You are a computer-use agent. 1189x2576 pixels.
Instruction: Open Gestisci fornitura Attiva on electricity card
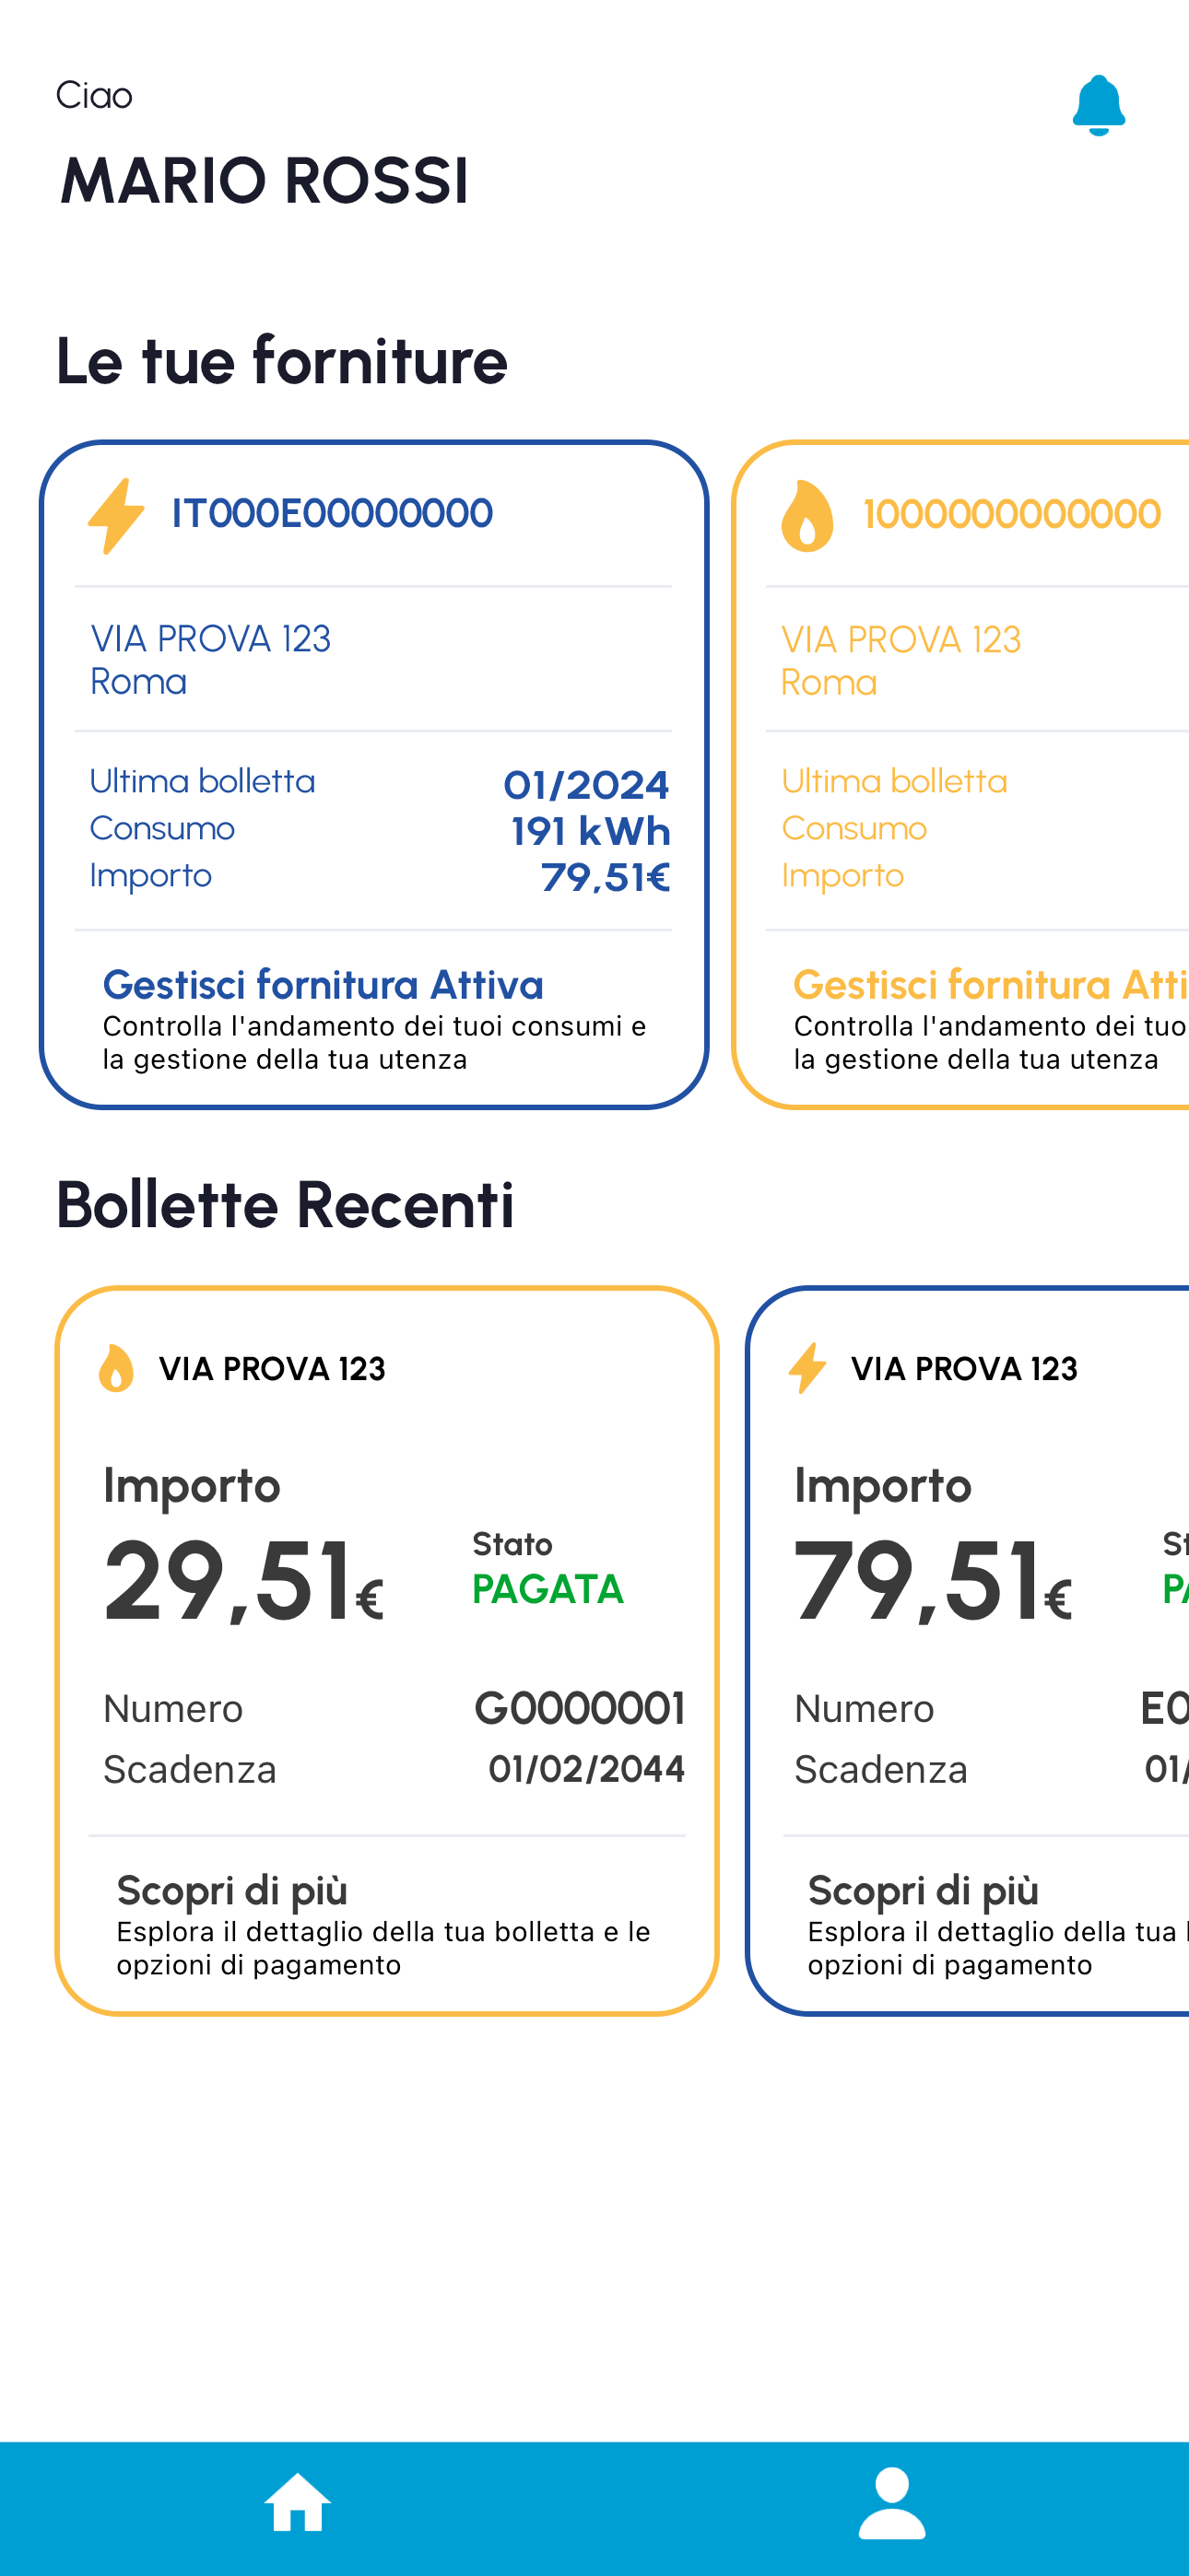click(x=324, y=985)
